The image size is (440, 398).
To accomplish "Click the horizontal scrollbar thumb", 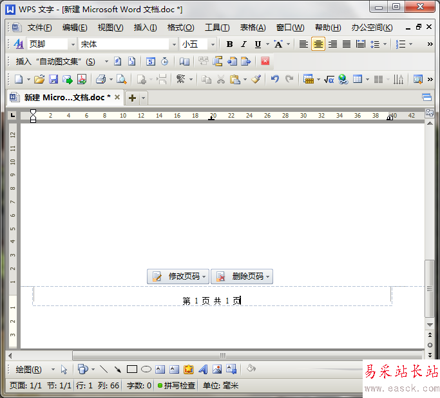I will point(223,355).
